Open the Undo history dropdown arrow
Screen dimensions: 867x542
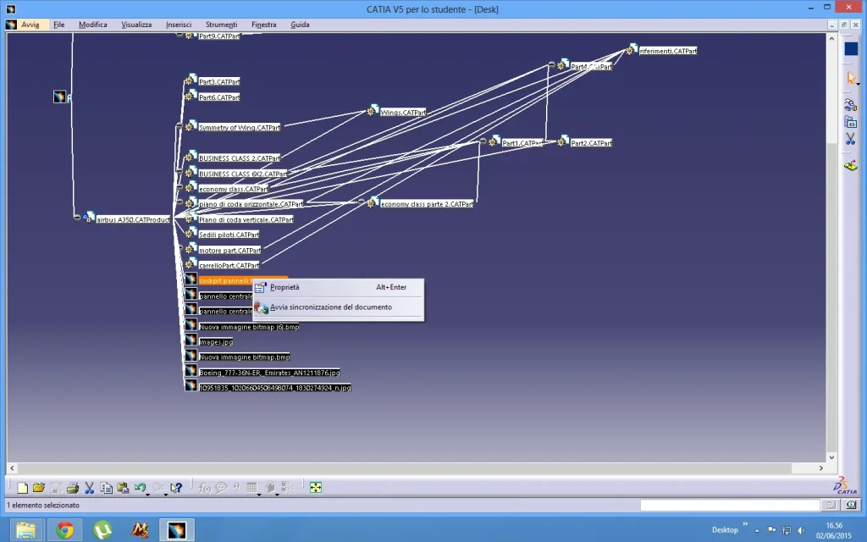point(147,494)
